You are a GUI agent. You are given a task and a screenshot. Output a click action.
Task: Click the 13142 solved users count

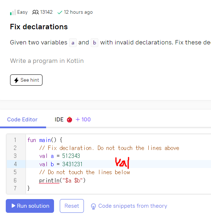point(46,12)
